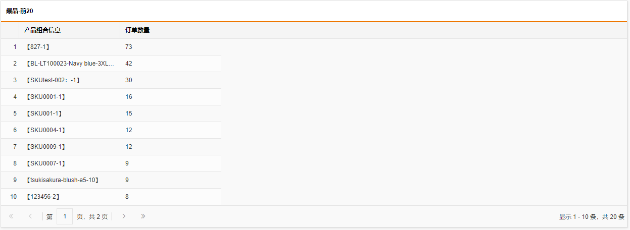Click order count 73 cell
Viewport: 630px width, 230px height.
(x=171, y=47)
